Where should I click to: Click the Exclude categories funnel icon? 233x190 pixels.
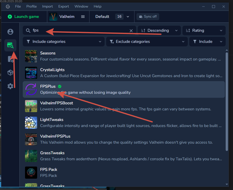tap(112, 42)
